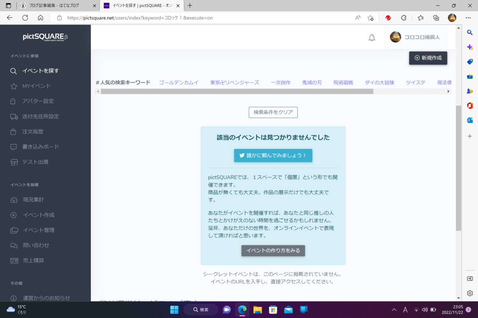Show hidden system tray icons
This screenshot has width=478, height=318.
click(394, 310)
